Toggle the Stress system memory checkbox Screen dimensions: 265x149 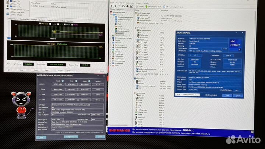11,9
